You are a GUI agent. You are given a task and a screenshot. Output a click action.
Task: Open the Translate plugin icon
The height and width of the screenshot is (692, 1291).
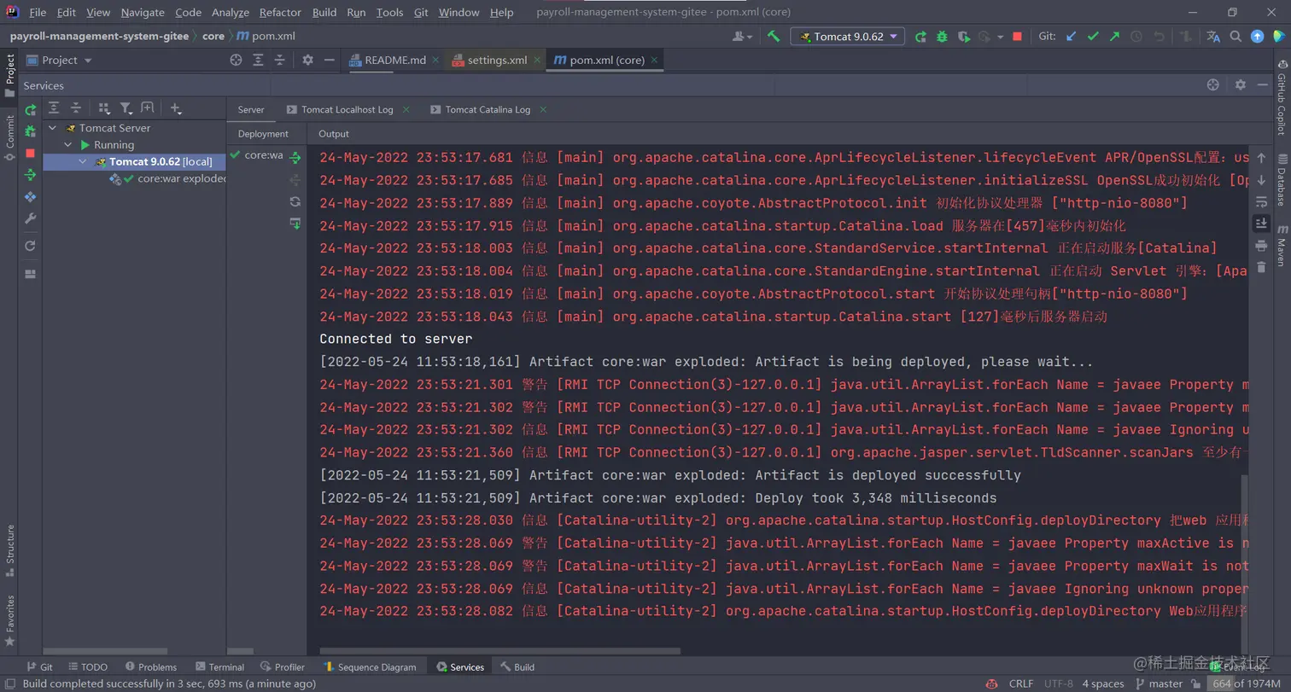point(1213,37)
